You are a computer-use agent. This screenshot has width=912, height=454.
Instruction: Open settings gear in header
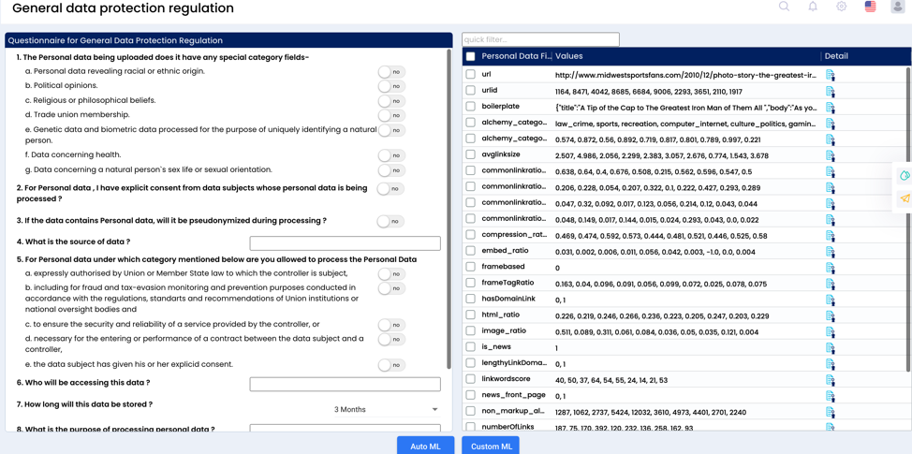coord(841,7)
